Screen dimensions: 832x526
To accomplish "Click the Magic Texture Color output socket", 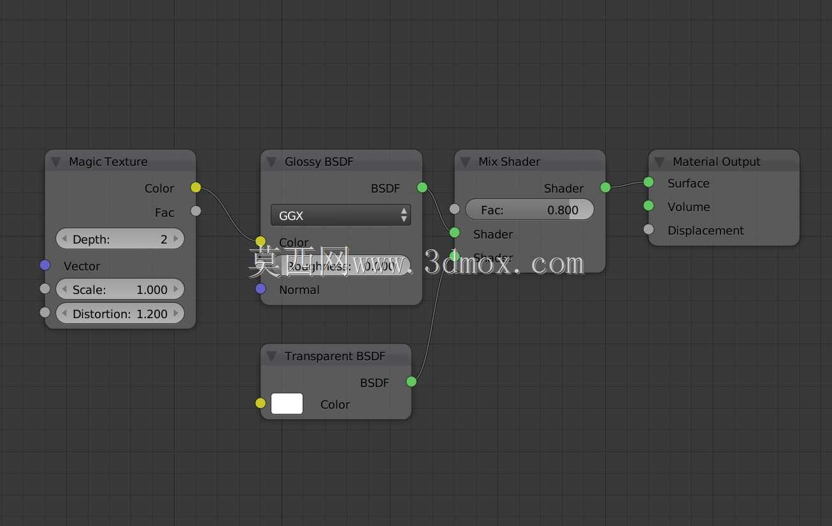I will click(x=196, y=187).
